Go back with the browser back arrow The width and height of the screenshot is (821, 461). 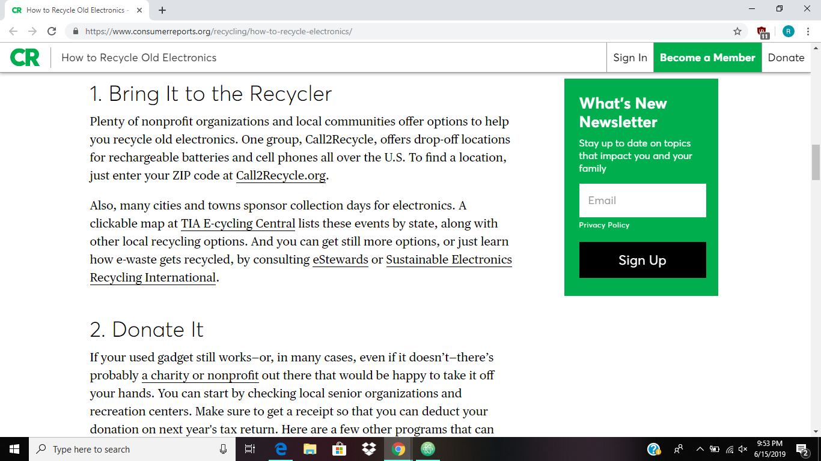click(13, 31)
